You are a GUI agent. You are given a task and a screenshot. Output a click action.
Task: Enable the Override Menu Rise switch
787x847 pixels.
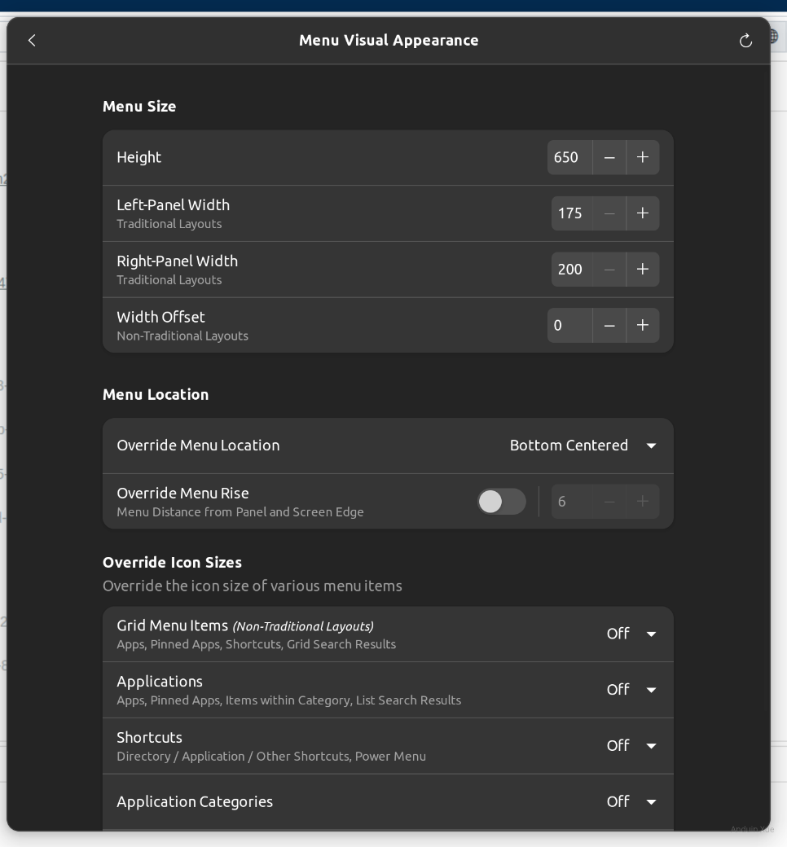click(x=501, y=502)
